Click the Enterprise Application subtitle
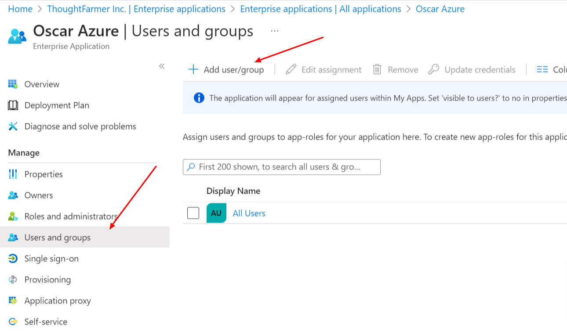Image resolution: width=567 pixels, height=332 pixels. (x=71, y=46)
